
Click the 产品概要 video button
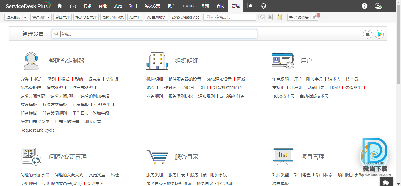tap(299, 17)
